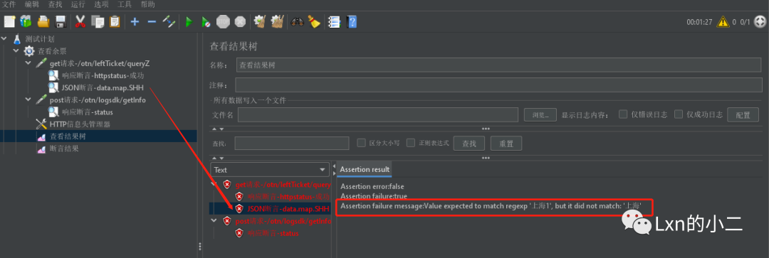The image size is (769, 258).
Task: Click the Paste clipboard icon
Action: 115,21
